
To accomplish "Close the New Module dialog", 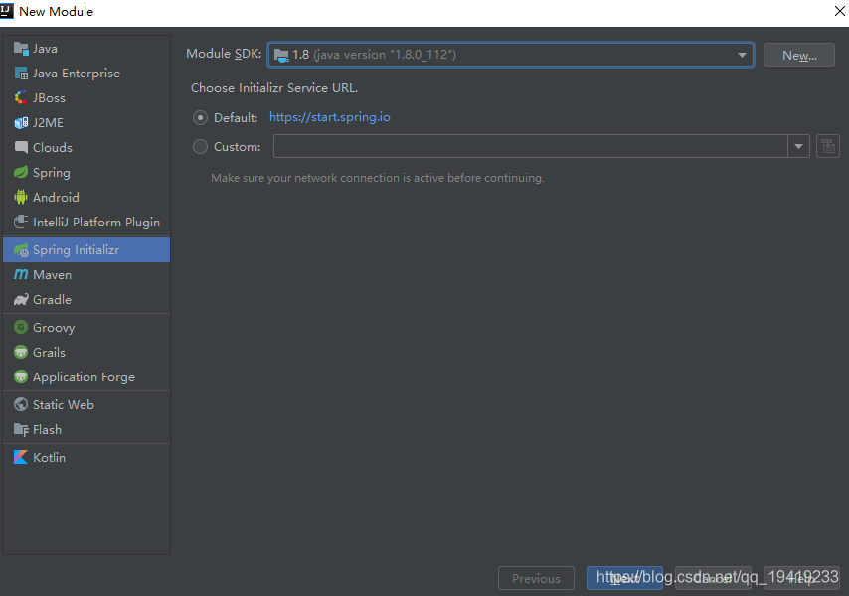I will click(839, 11).
